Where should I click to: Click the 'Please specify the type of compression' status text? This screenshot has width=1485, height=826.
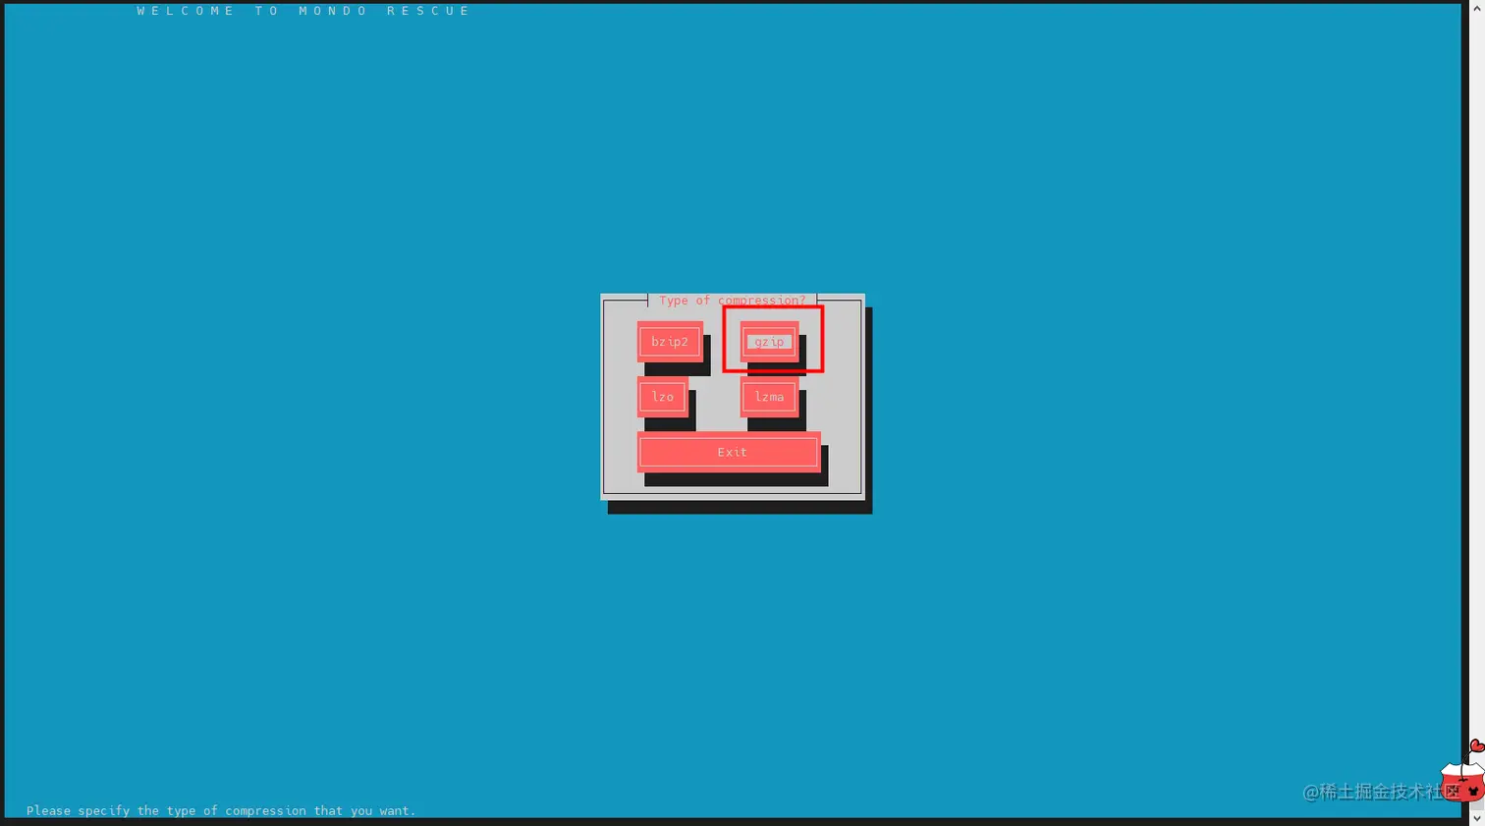[221, 810]
